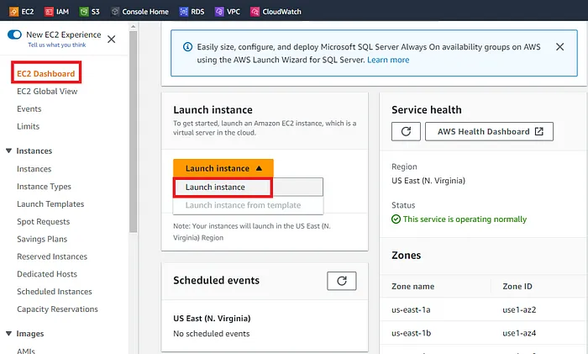The width and height of the screenshot is (588, 354).
Task: Open the S3 service shortcut icon
Action: tap(84, 12)
